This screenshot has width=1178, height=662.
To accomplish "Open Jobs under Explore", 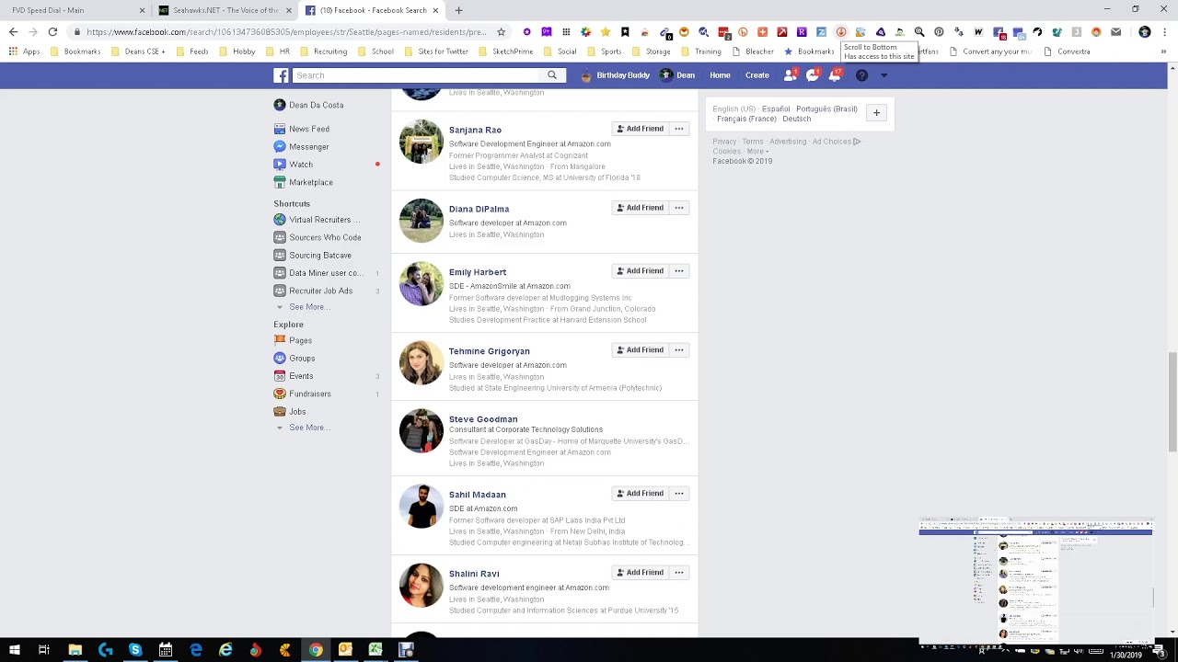I will click(x=290, y=412).
